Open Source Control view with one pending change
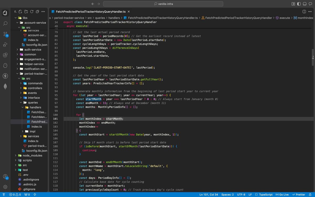 click(5, 34)
